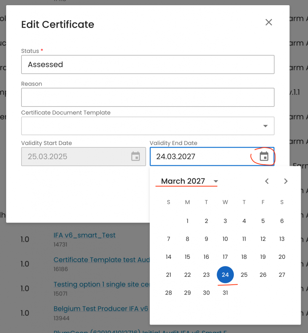Viewport: 308px width, 333px height.
Task: Click the Status field showing Assessed
Action: coord(148,64)
